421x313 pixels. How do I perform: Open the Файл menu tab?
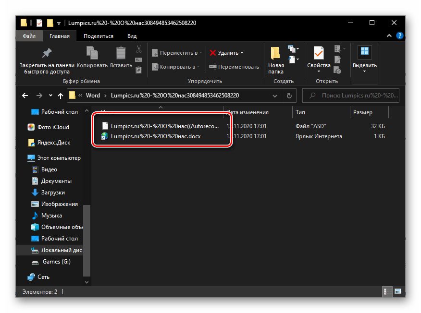coord(29,36)
